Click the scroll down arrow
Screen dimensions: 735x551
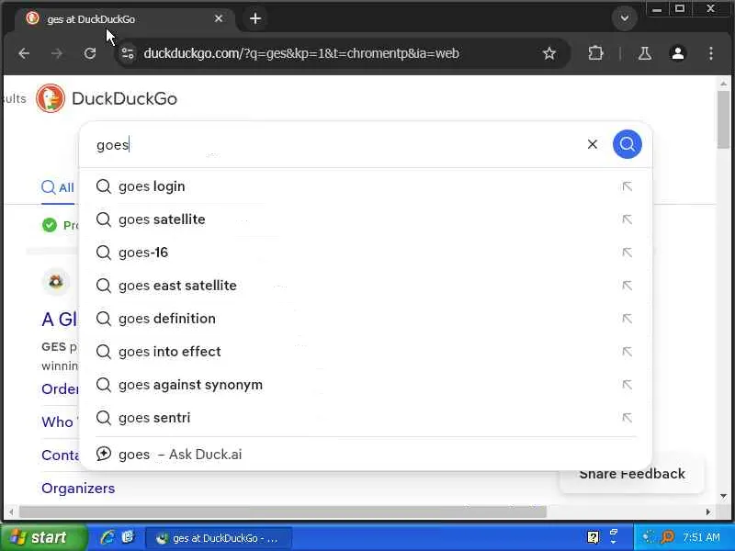click(723, 496)
